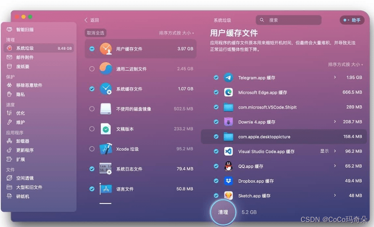
Task: Uncheck the Telegram.app 缓存 entry
Action: 216,77
